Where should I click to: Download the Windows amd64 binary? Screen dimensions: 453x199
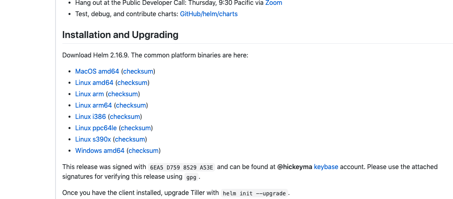click(x=100, y=150)
